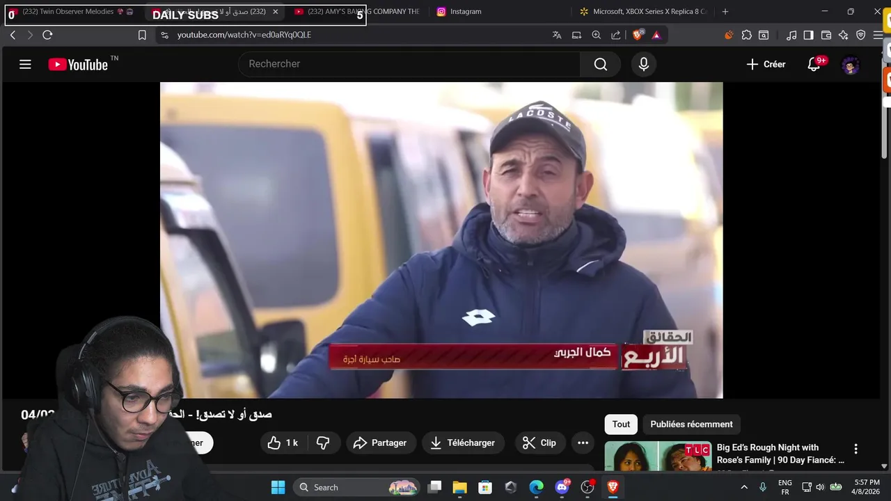This screenshot has width=891, height=501.
Task: Click the install app icon in the address bar
Action: (x=576, y=35)
